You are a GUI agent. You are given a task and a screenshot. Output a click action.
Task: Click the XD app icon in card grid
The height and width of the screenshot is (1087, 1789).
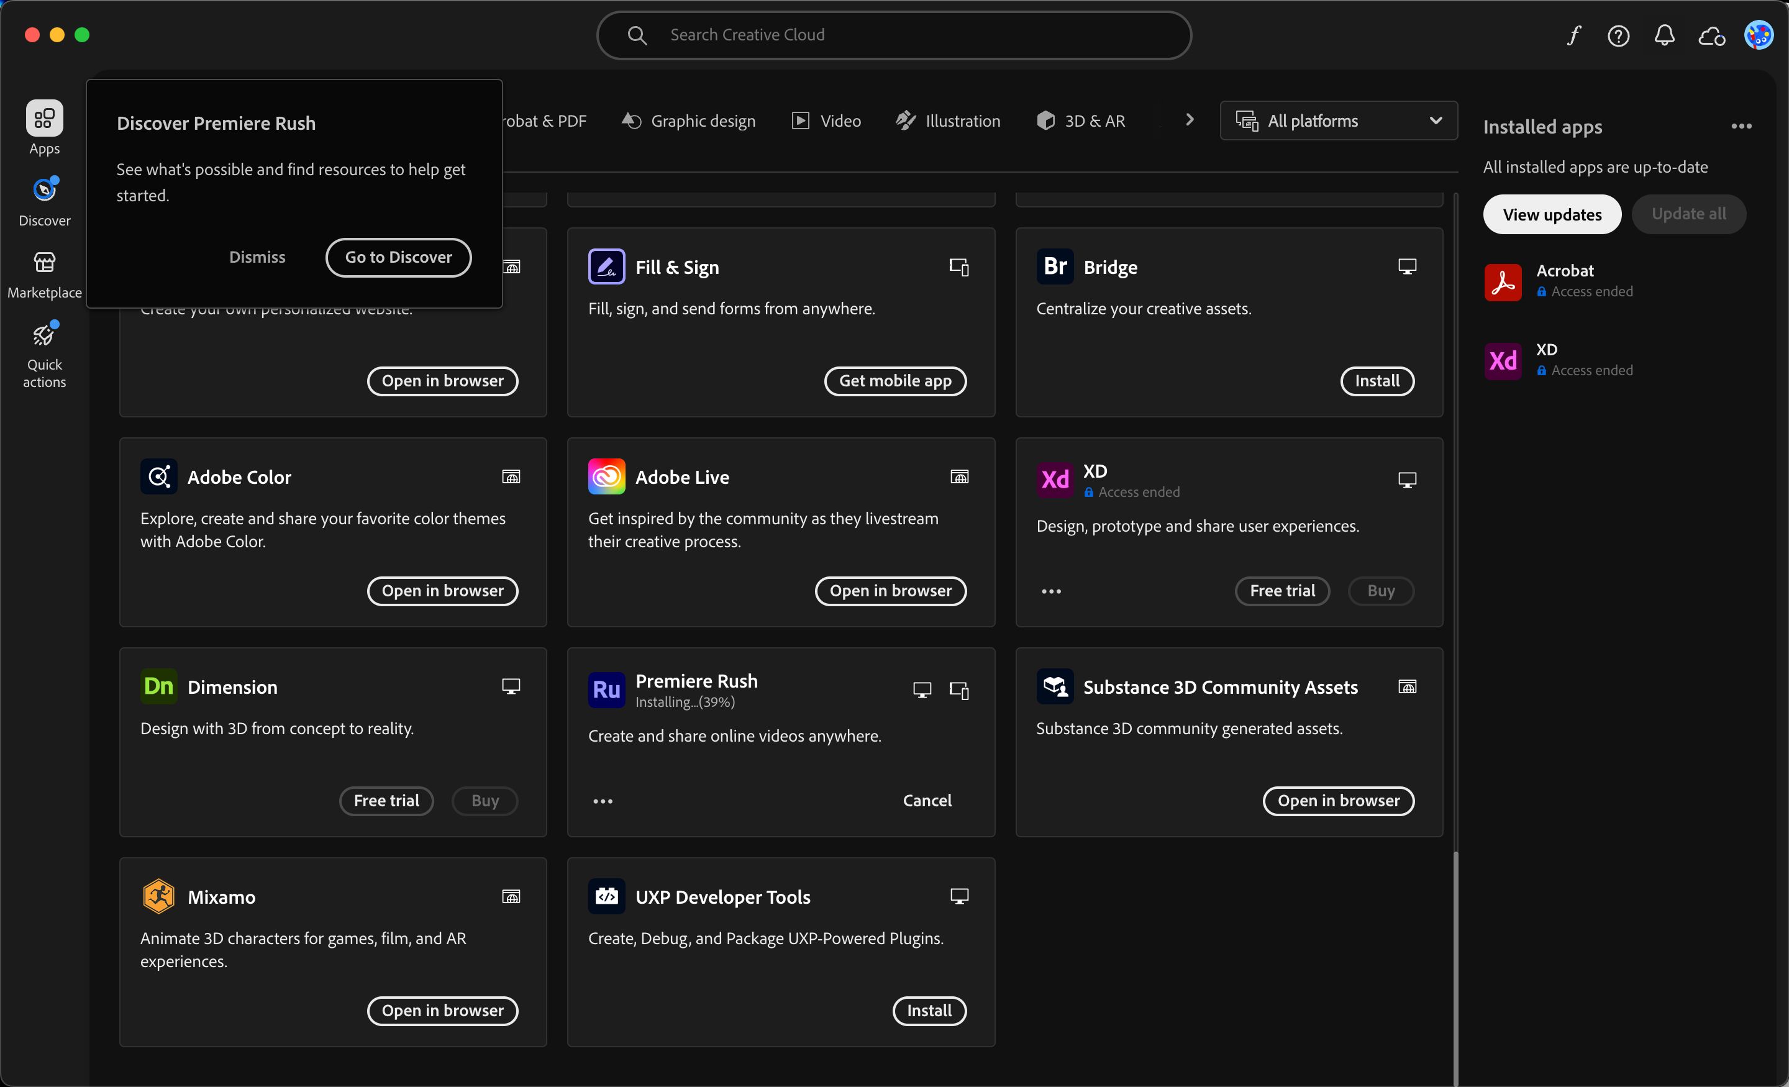(1054, 480)
